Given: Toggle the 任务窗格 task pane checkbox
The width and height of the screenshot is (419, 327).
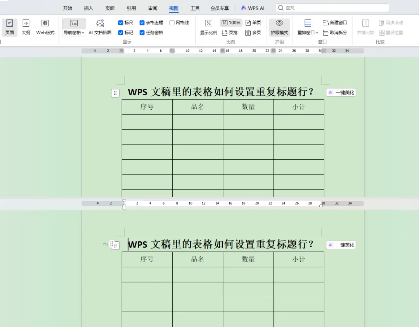Looking at the screenshot, I should [x=142, y=33].
